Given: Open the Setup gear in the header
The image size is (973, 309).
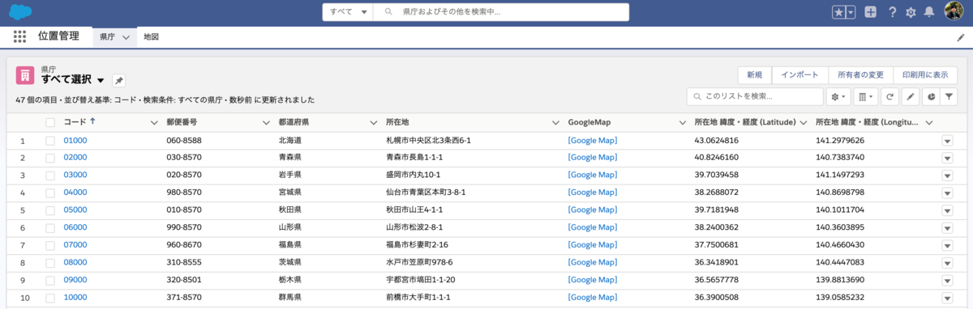Looking at the screenshot, I should (x=911, y=12).
